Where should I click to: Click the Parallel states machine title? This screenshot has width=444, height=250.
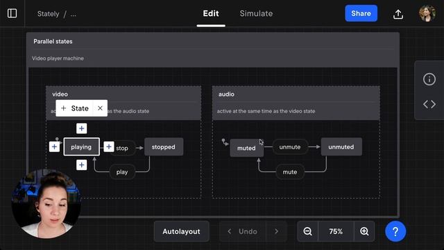tap(53, 42)
